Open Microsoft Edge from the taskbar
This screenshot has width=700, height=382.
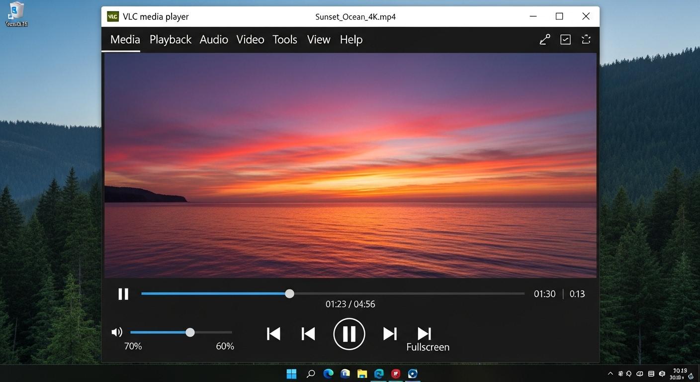pos(329,374)
